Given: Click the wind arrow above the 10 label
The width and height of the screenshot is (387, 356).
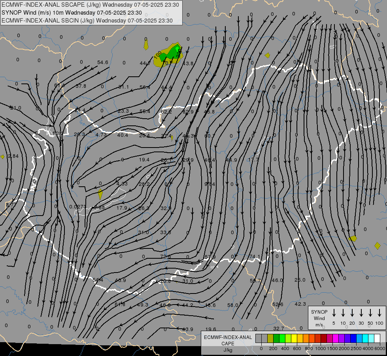Looking at the screenshot, I should coord(343,313).
